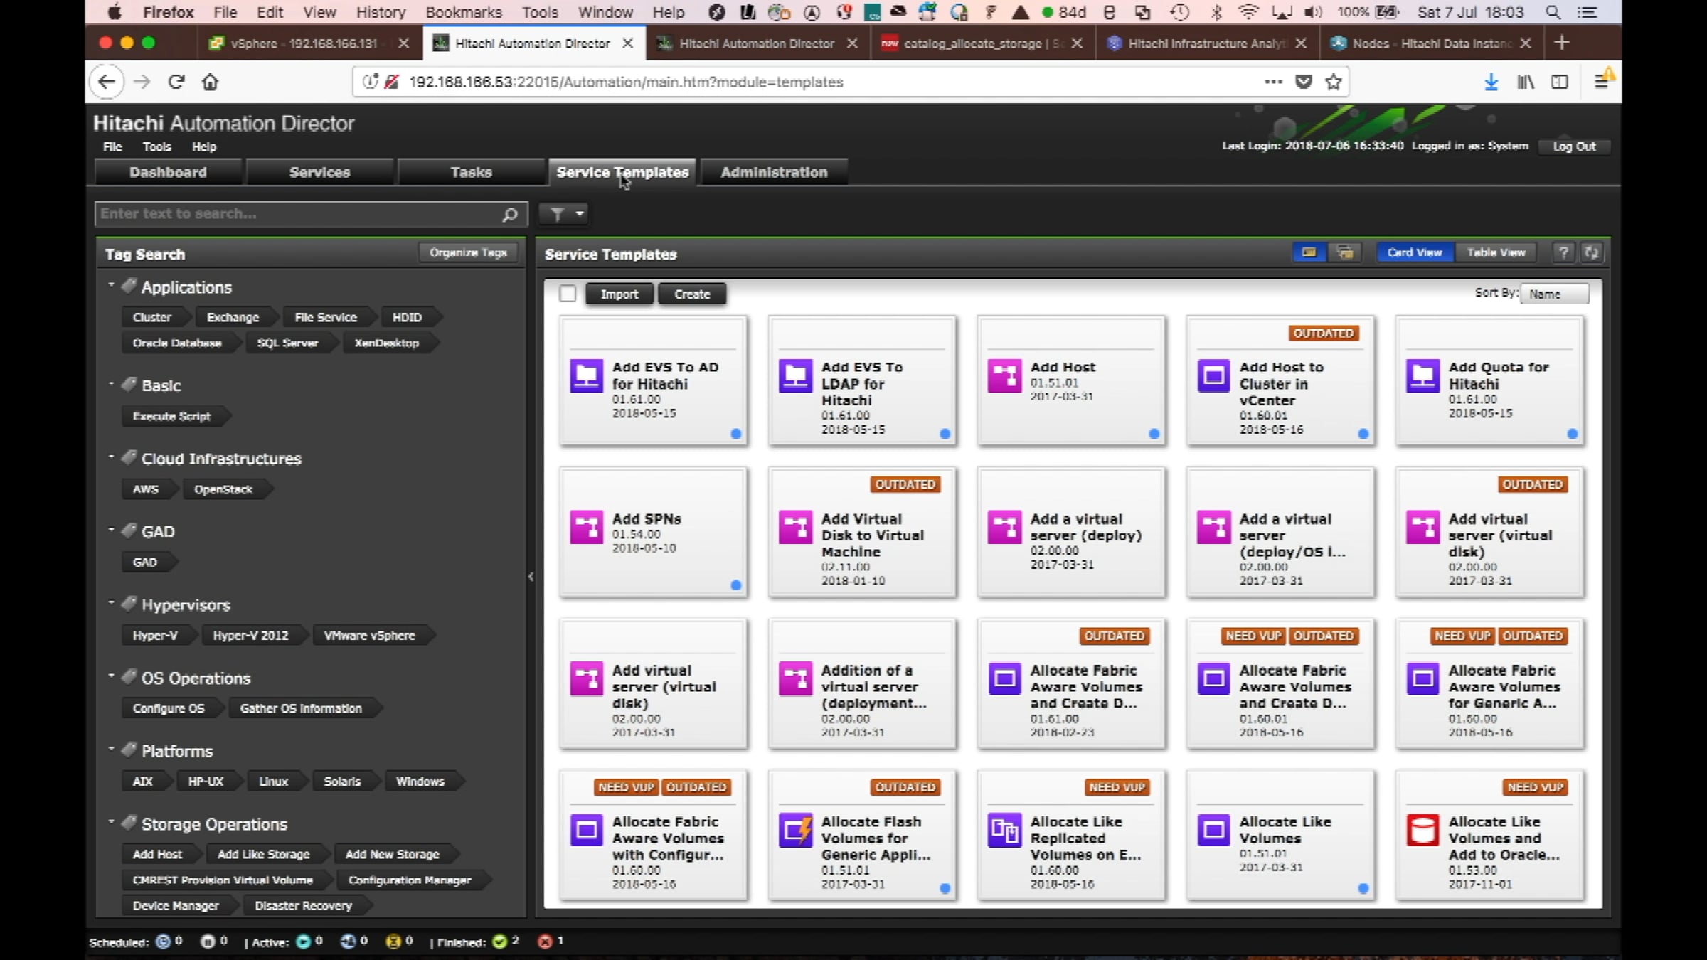Check the select-all templates checkbox
The image size is (1707, 960).
pyautogui.click(x=567, y=294)
